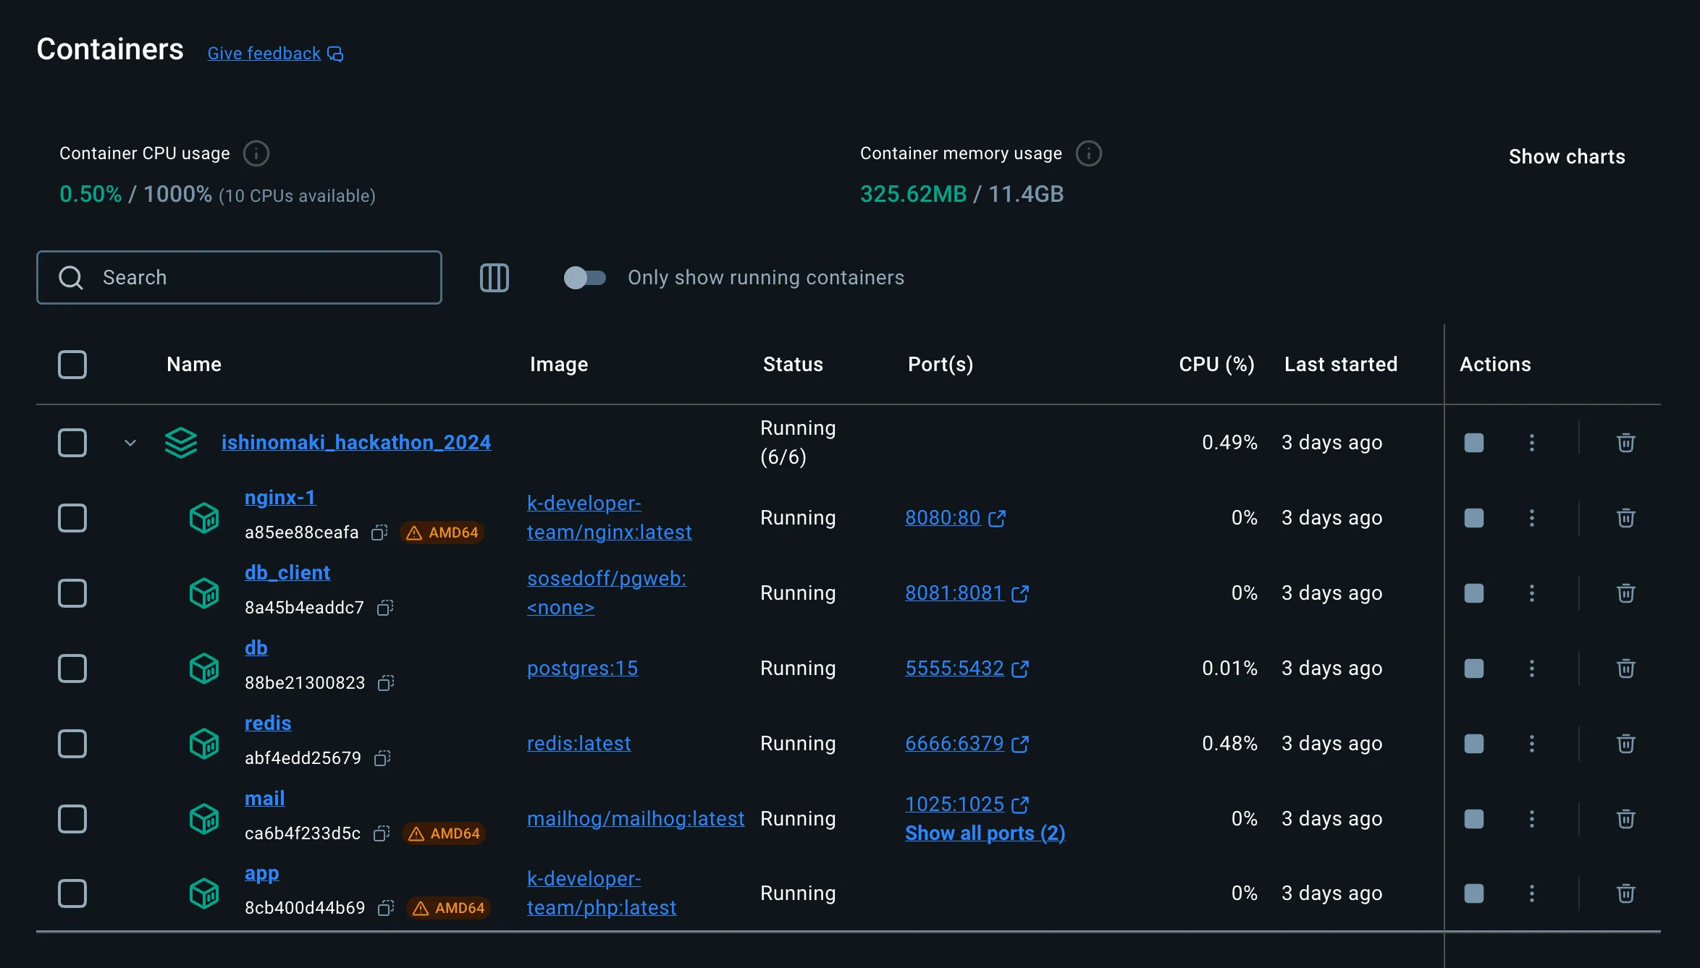Open more actions for mail container
The height and width of the screenshot is (968, 1700).
(1531, 819)
